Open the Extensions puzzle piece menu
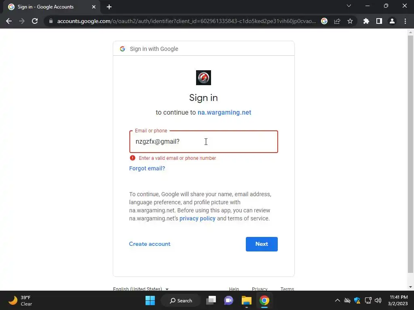 coord(366,21)
